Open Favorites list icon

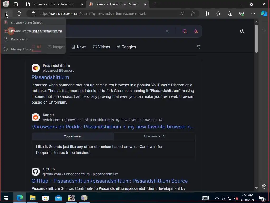tap(218, 13)
